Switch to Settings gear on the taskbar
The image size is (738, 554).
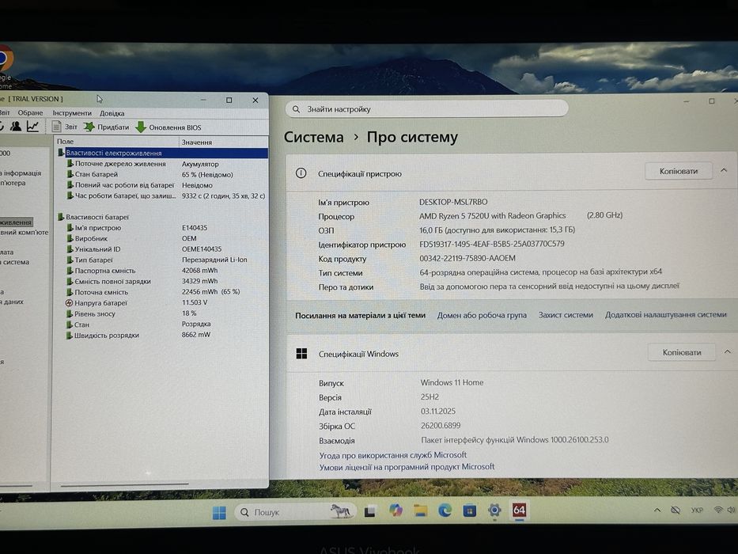pyautogui.click(x=494, y=510)
